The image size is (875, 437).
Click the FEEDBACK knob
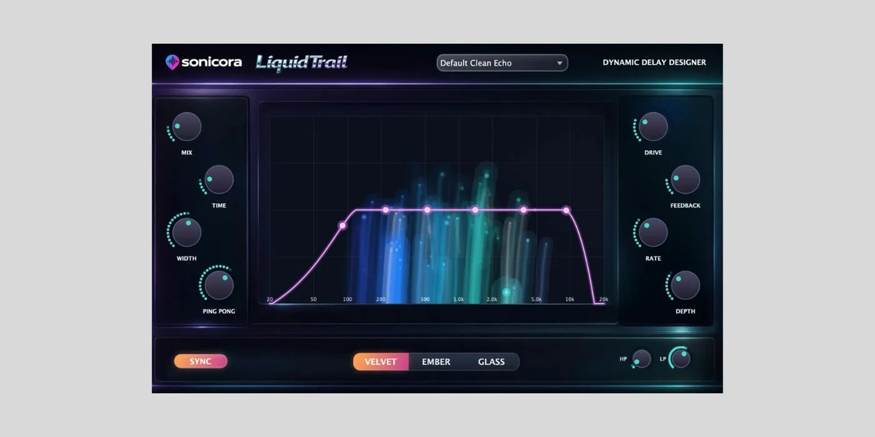pyautogui.click(x=684, y=181)
